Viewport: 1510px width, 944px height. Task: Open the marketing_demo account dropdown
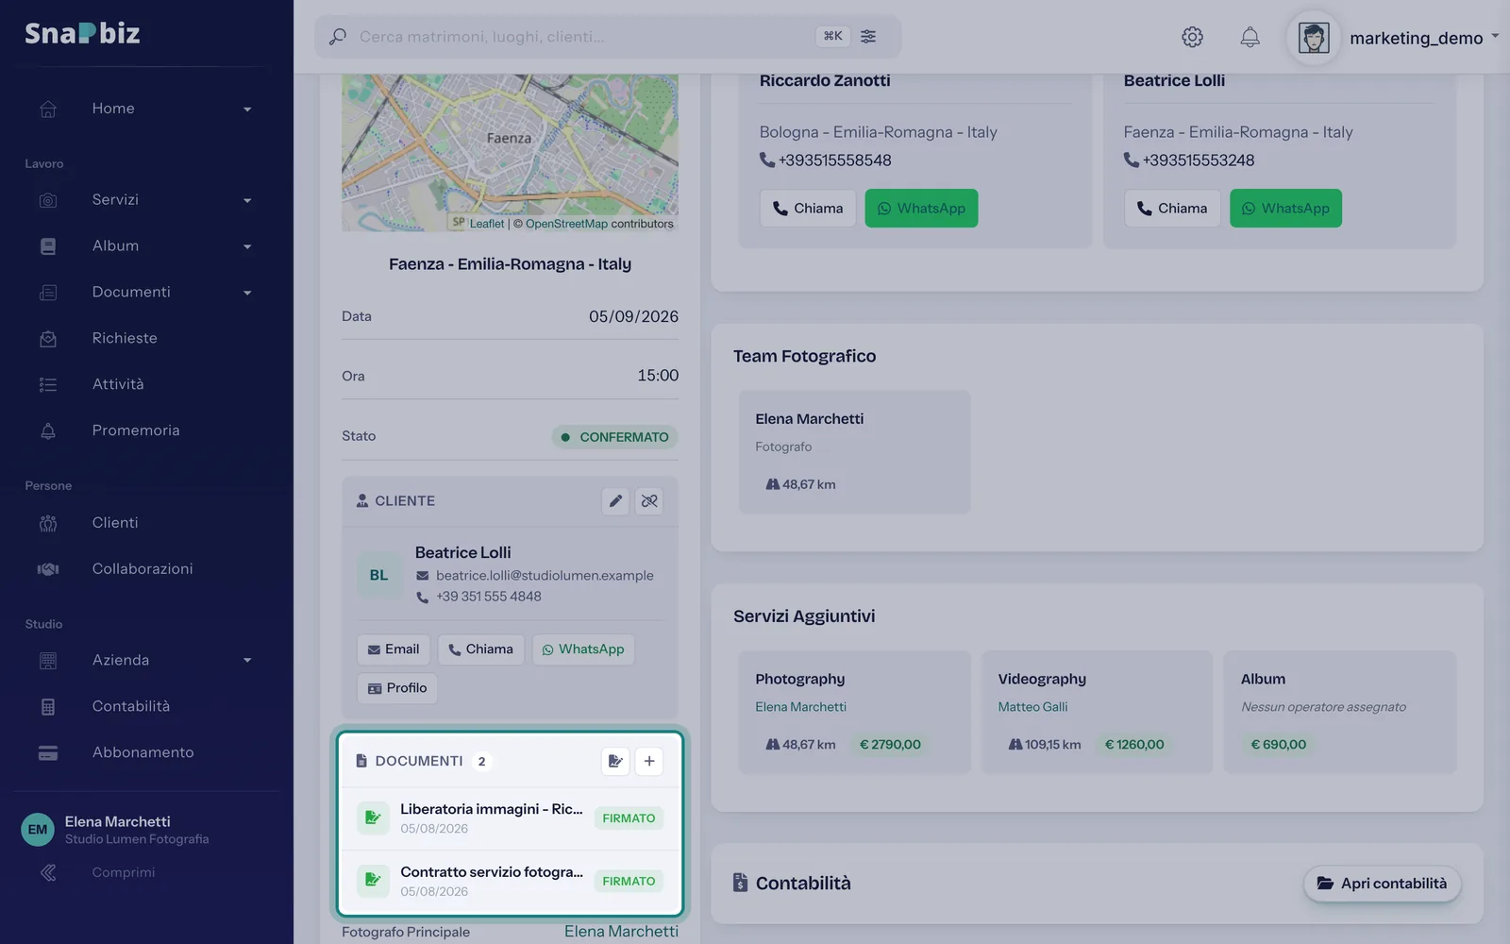(1394, 38)
